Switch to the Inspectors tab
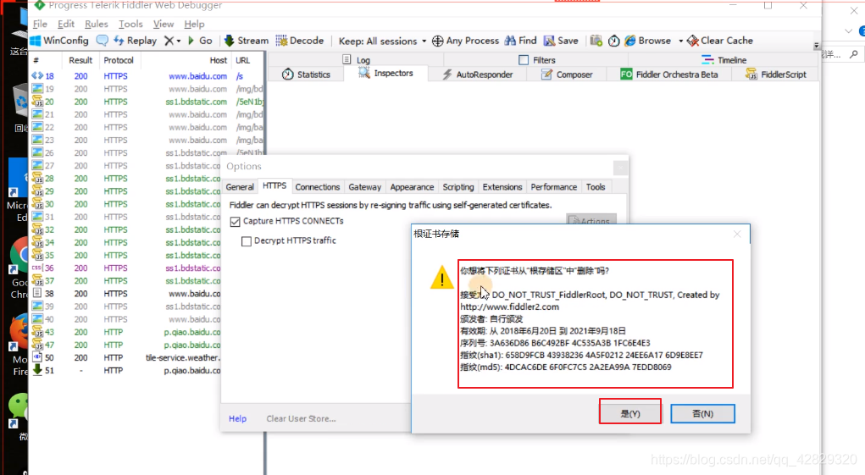The height and width of the screenshot is (475, 865). point(385,74)
